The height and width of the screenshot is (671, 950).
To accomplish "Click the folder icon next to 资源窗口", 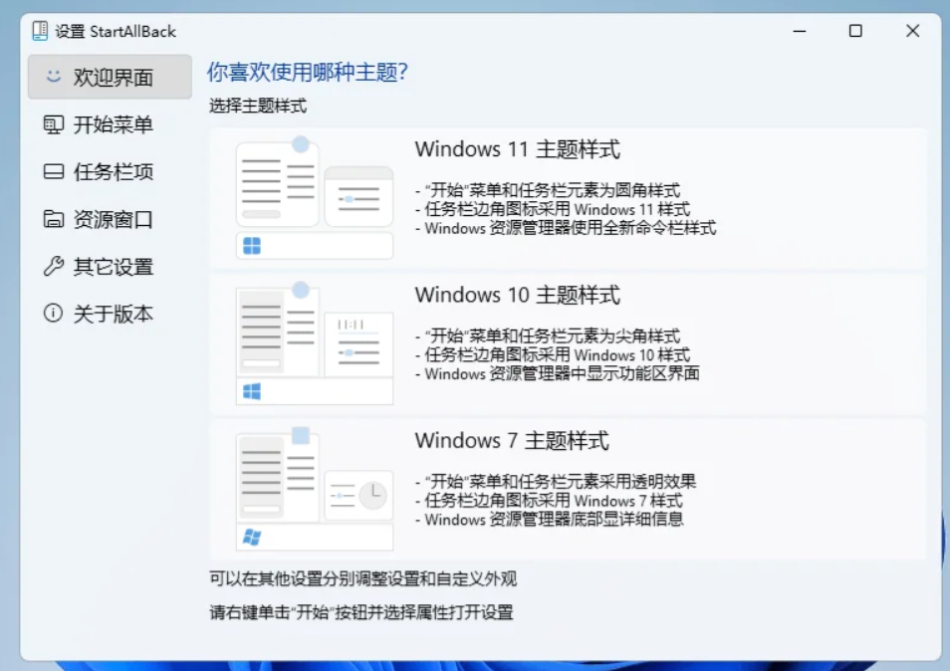I will click(55, 220).
